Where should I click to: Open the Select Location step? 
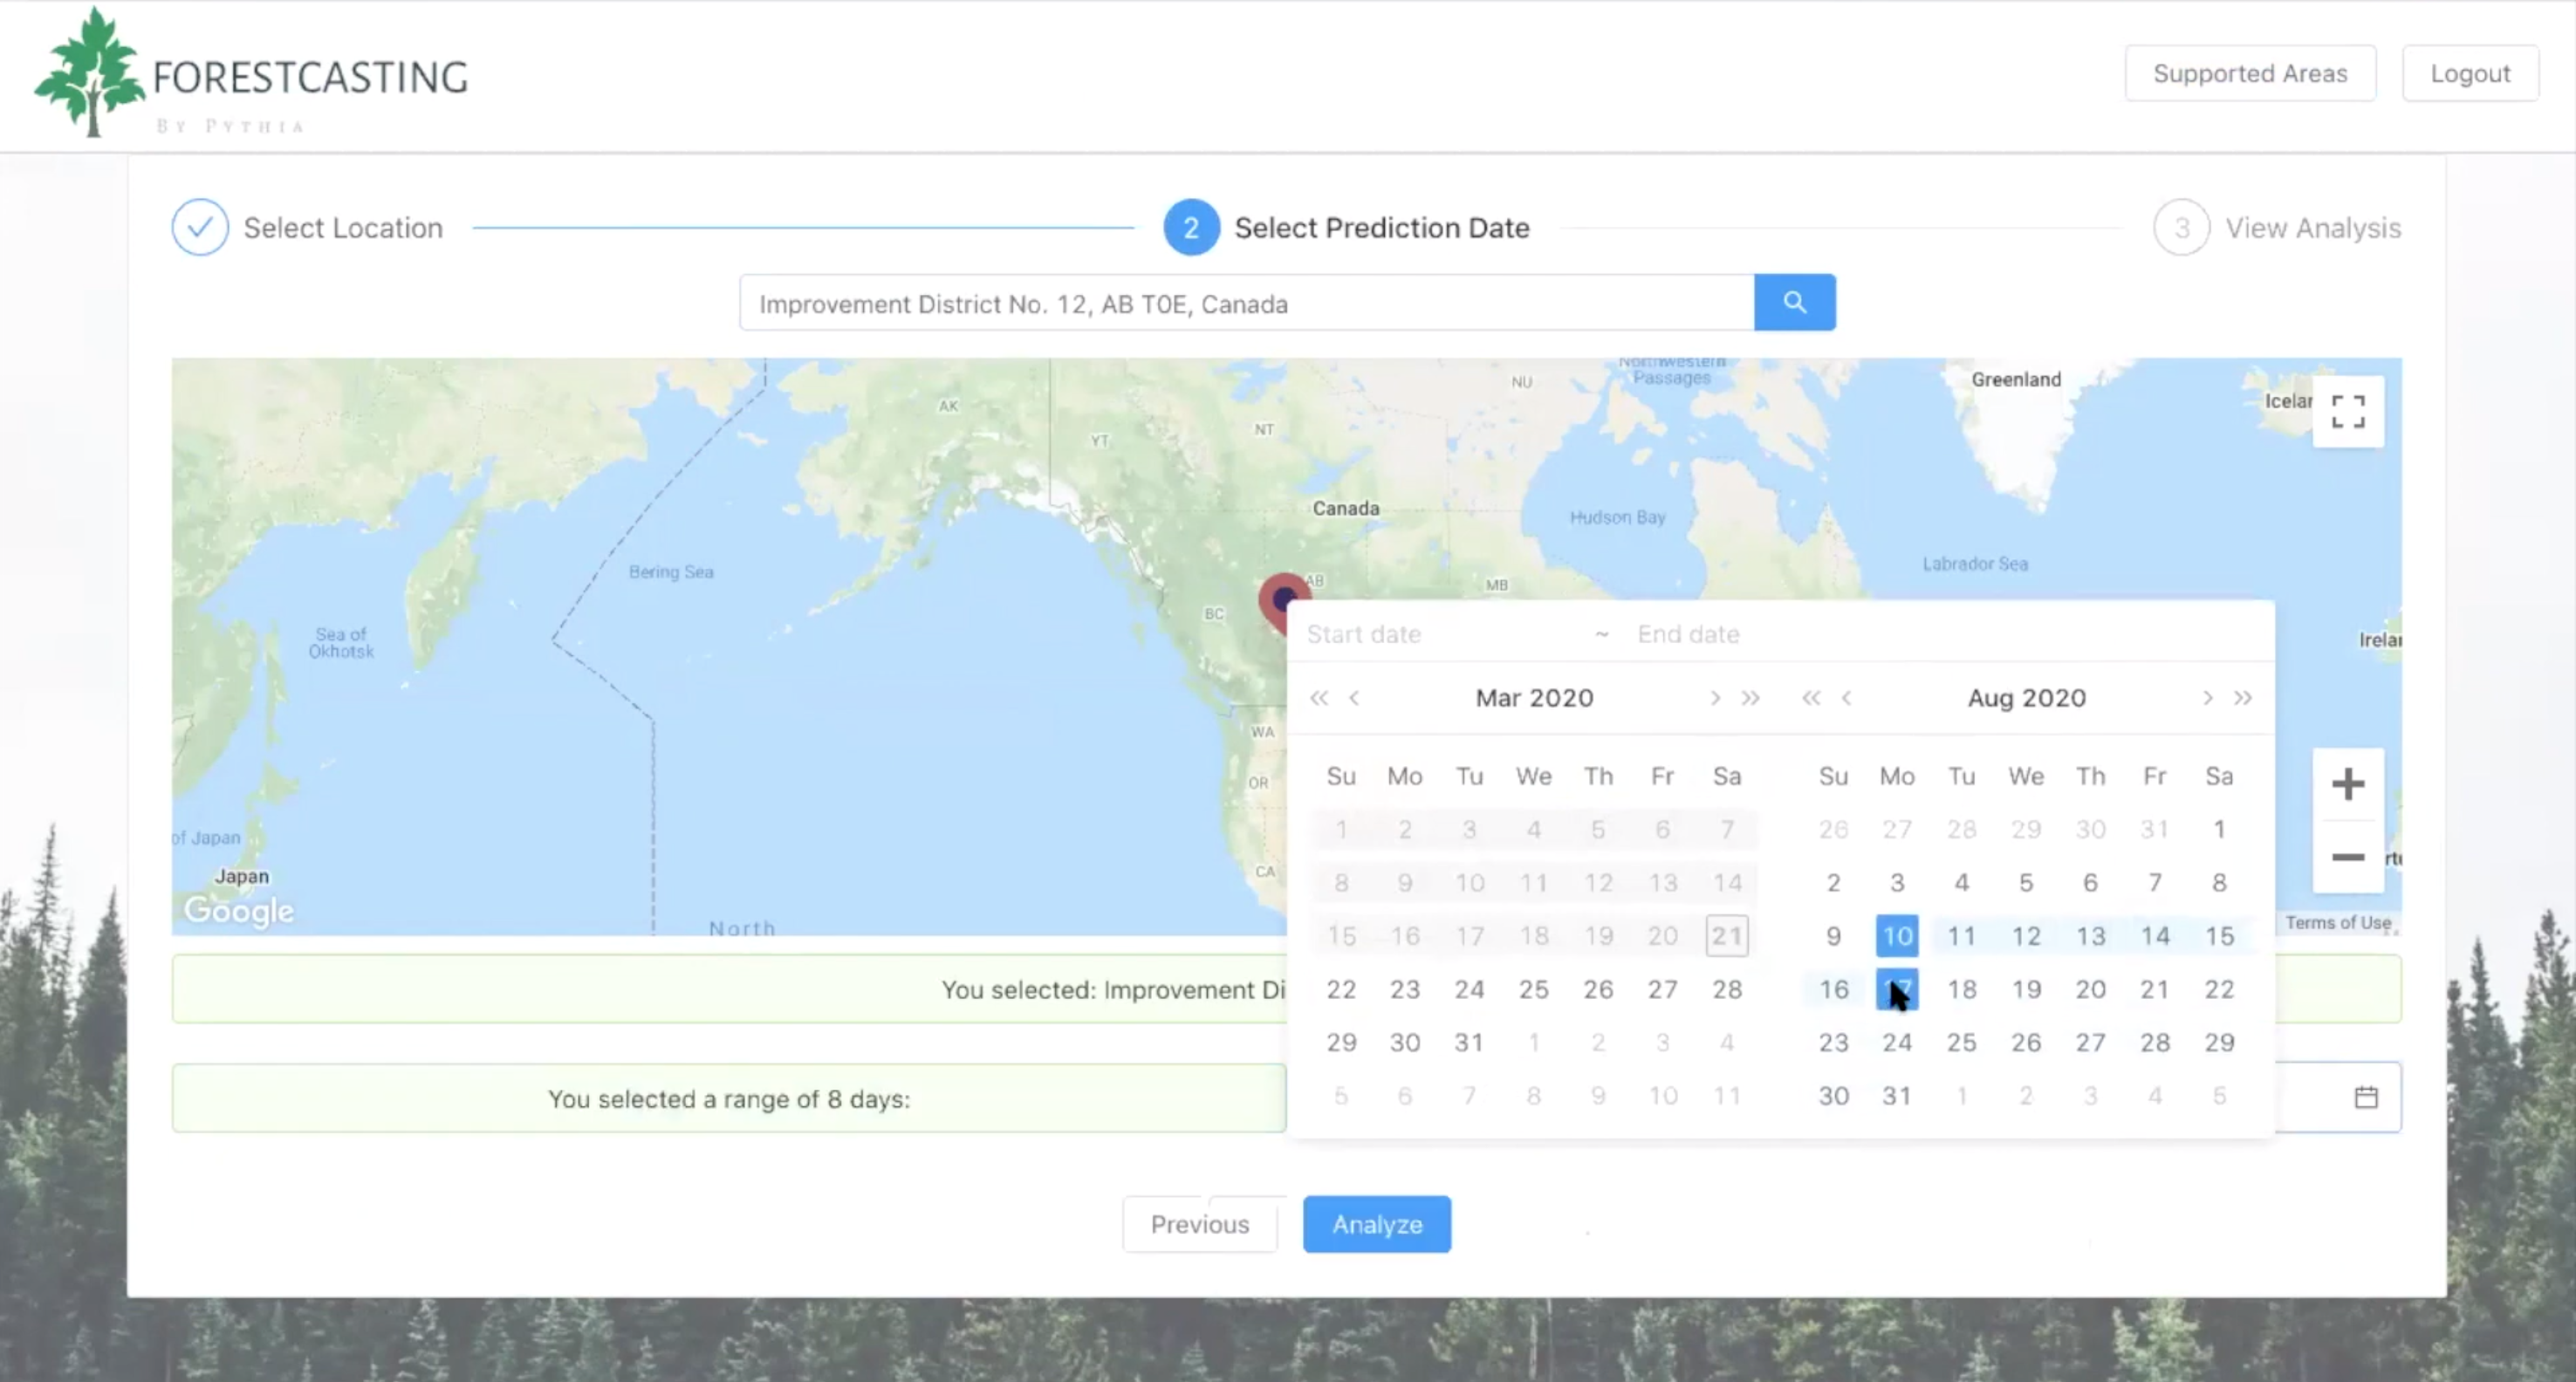(306, 228)
